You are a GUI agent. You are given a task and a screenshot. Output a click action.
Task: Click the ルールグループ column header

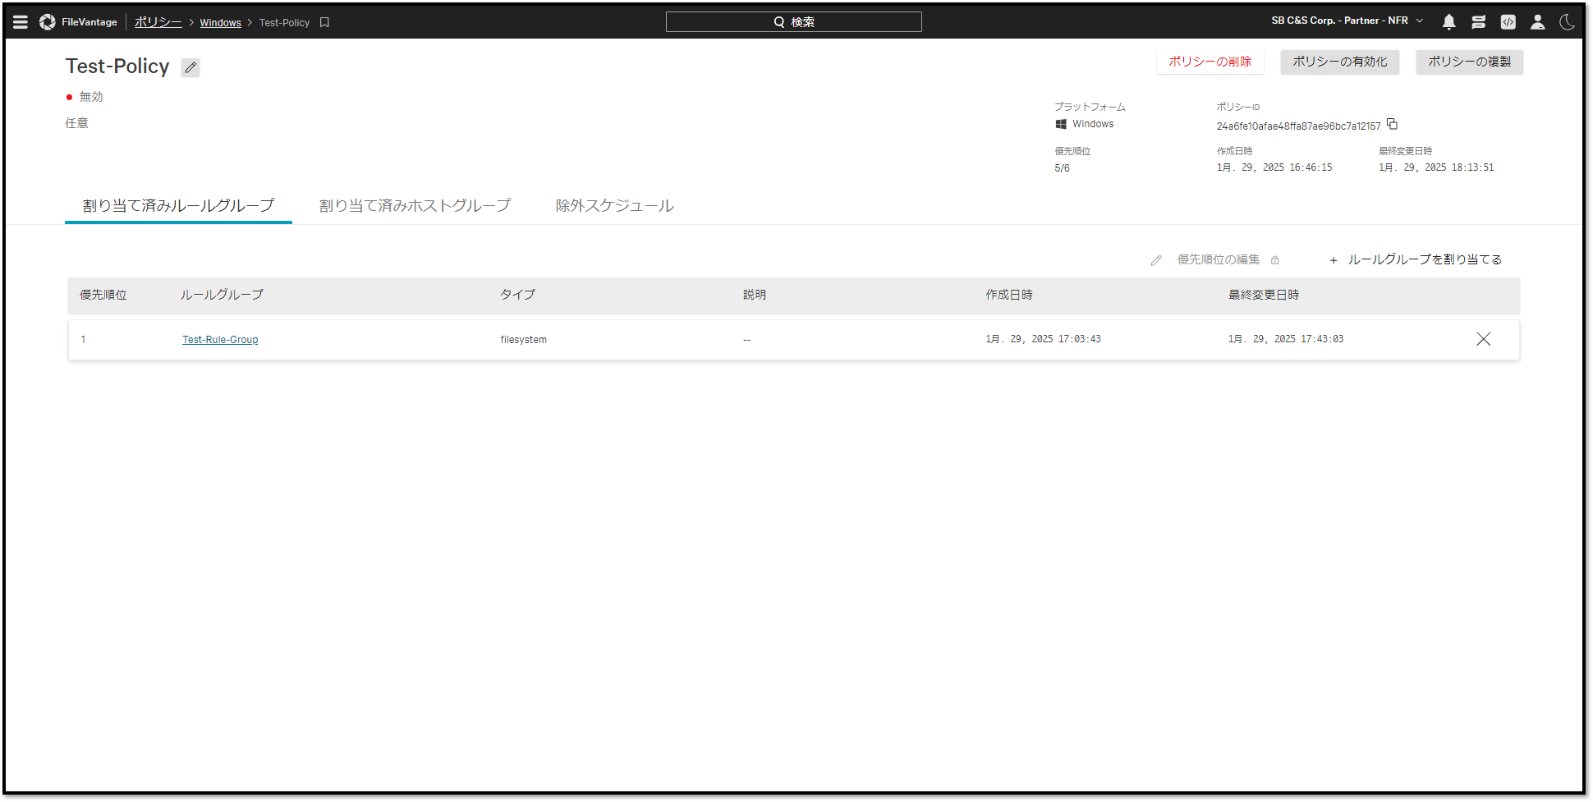222,295
